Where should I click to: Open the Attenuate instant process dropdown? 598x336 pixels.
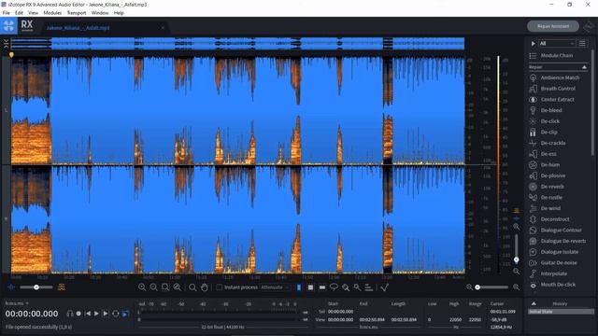point(275,287)
